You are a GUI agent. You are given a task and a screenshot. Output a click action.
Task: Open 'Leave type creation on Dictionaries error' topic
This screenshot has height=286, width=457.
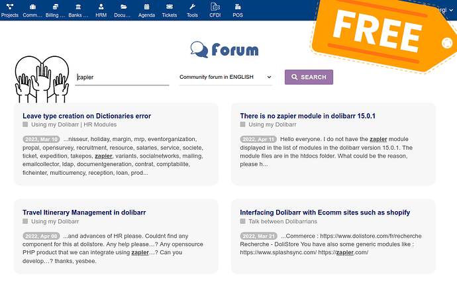click(87, 116)
